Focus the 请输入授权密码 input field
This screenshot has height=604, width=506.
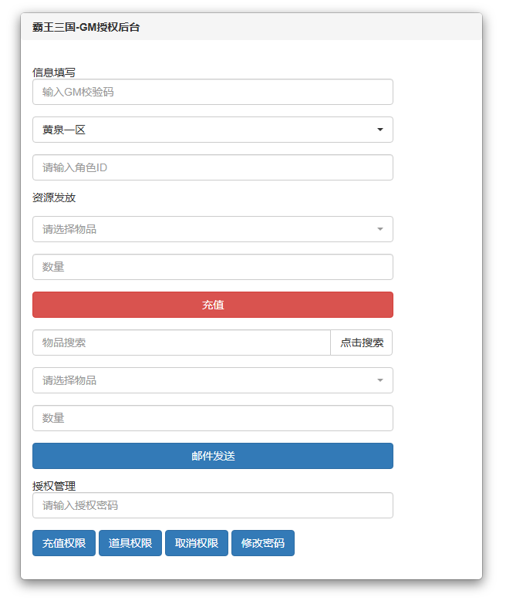(x=213, y=505)
